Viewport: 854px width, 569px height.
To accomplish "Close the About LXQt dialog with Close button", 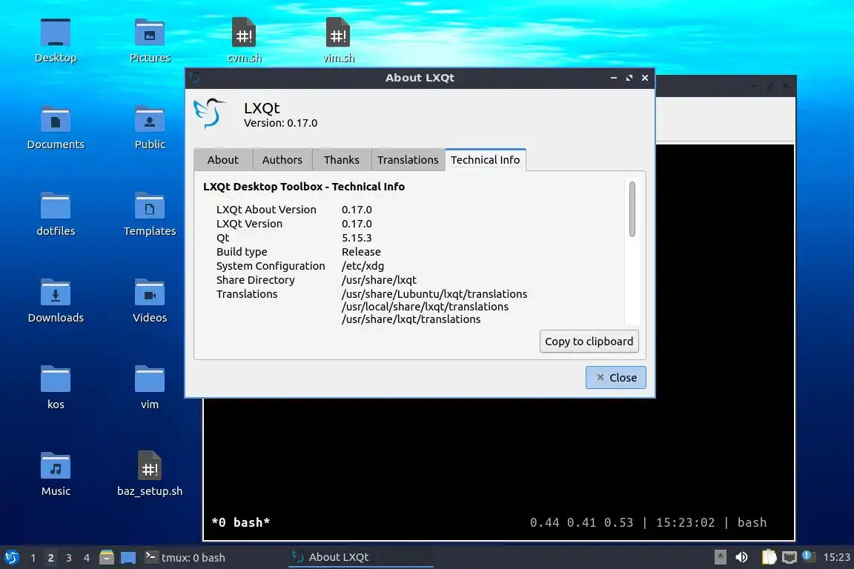I will [615, 377].
